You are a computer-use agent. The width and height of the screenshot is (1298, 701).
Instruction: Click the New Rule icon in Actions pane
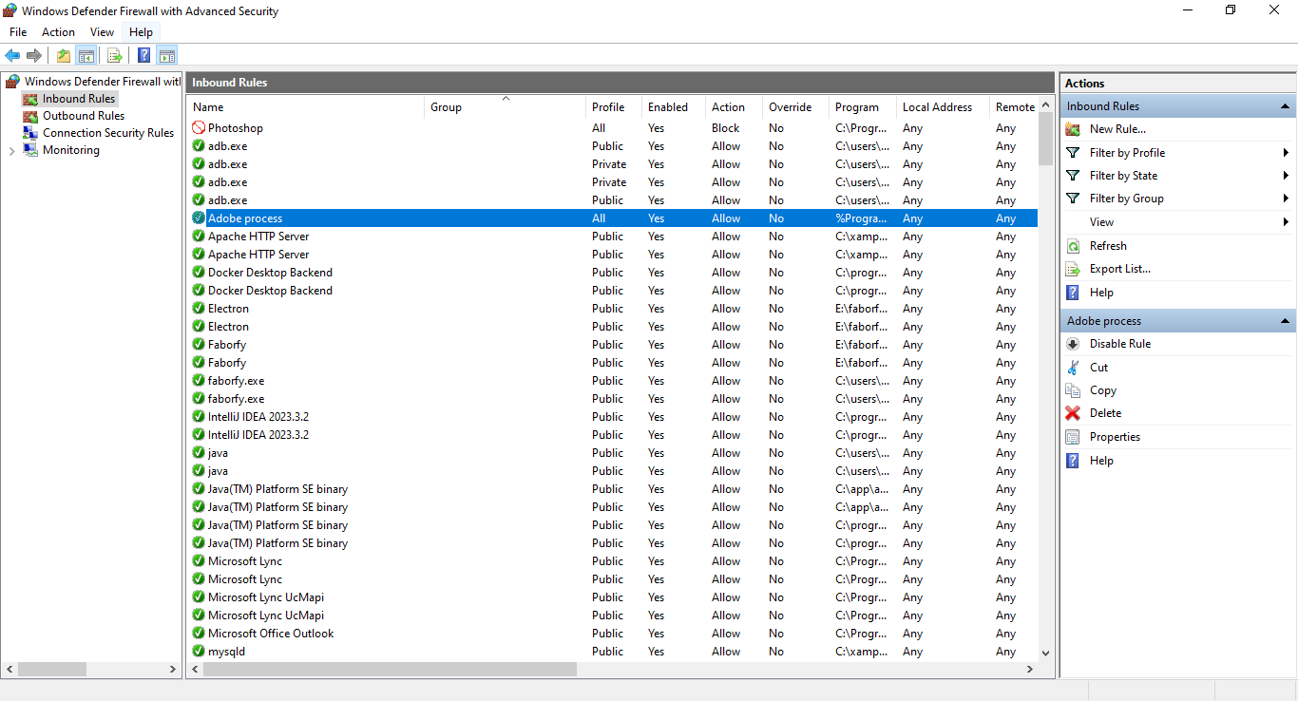point(1073,129)
